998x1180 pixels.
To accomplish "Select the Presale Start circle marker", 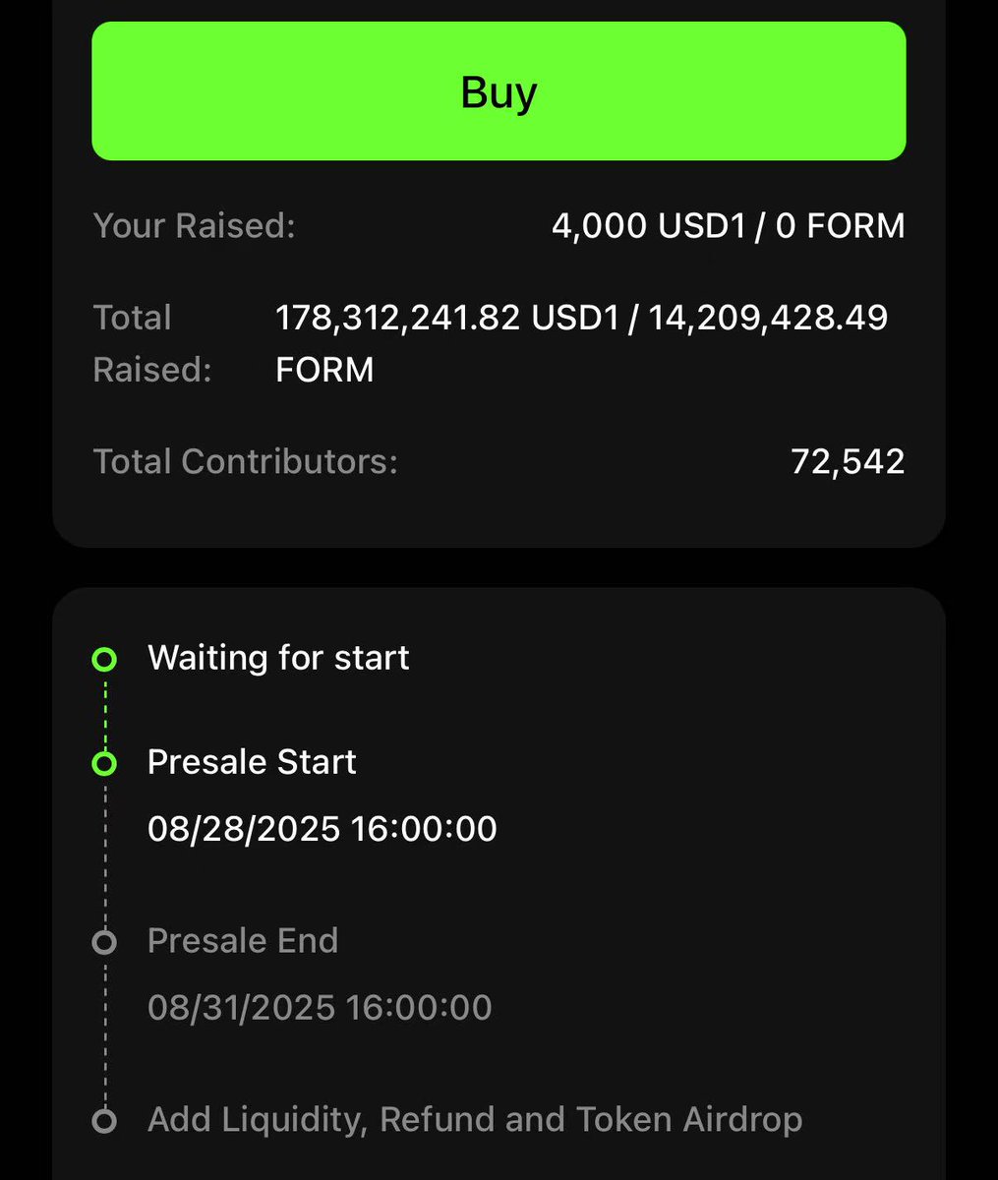I will pos(104,763).
